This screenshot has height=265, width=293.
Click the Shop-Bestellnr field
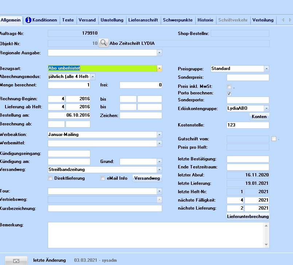(x=240, y=34)
